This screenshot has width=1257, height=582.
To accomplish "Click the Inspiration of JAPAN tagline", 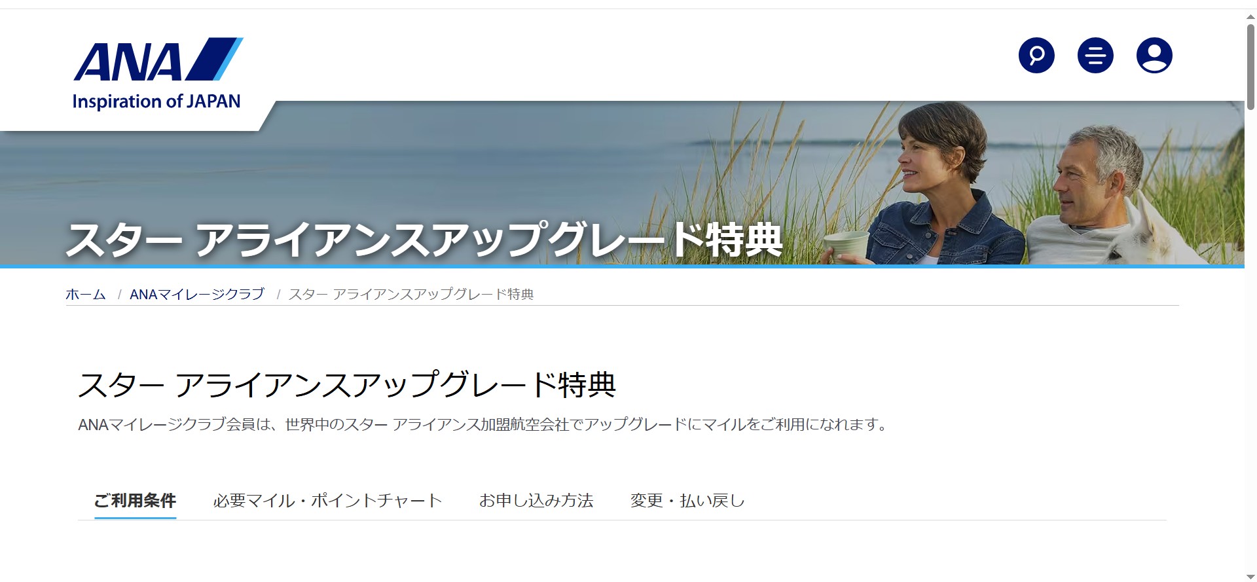I will point(156,101).
